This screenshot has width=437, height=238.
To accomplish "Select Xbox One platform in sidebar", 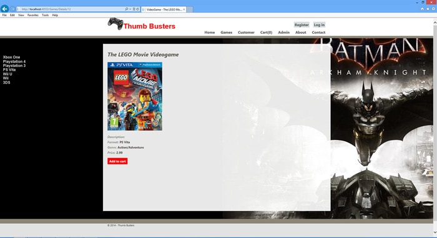I will [x=11, y=57].
